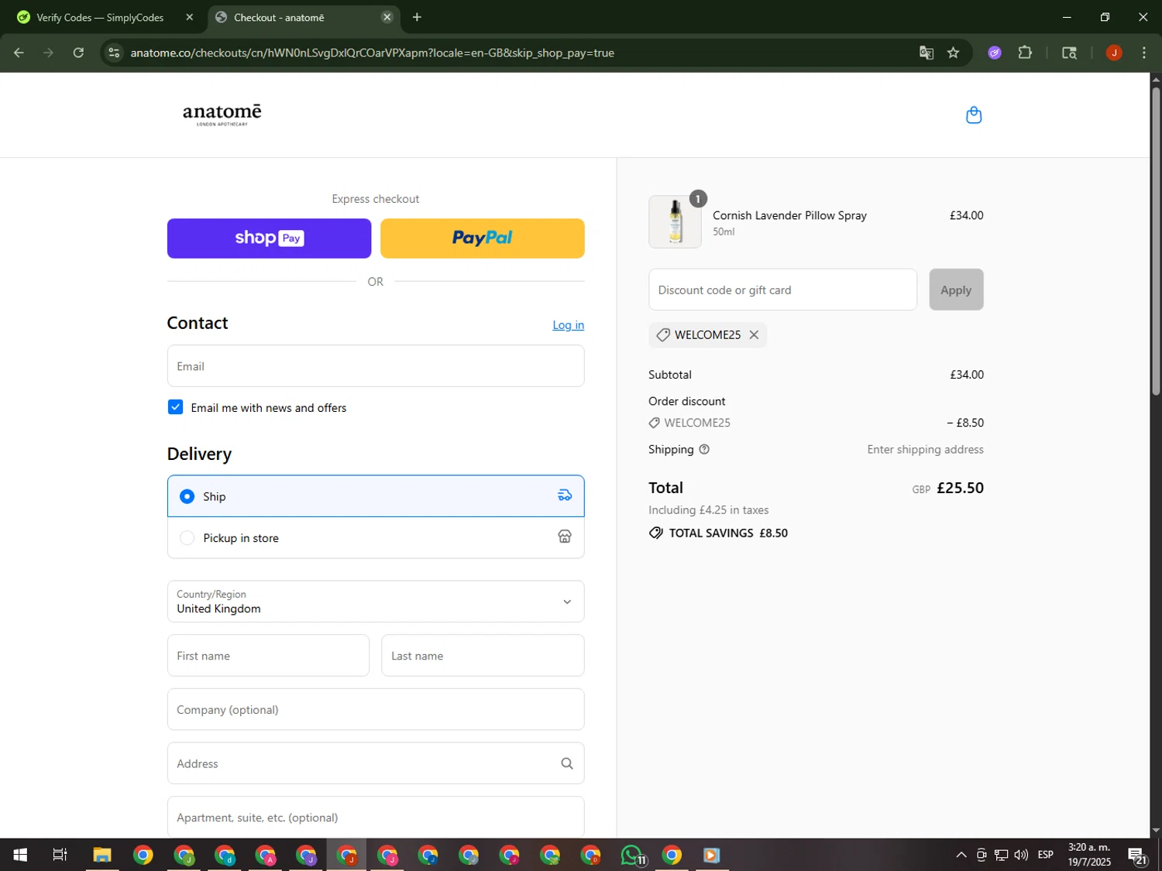Click the address search magnifier icon

[567, 763]
